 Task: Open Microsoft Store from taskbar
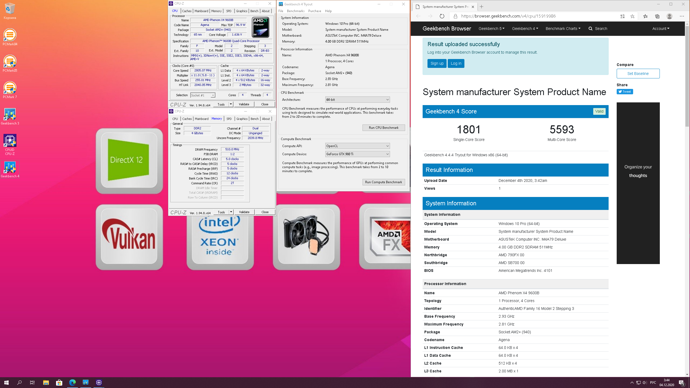tap(59, 382)
